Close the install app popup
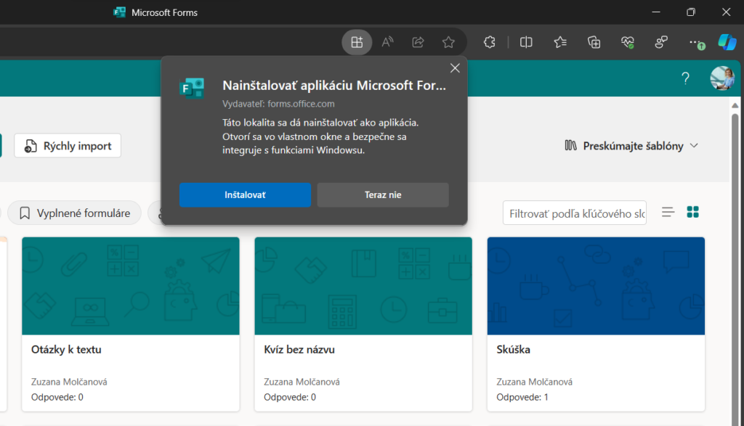The height and width of the screenshot is (426, 744). (455, 68)
